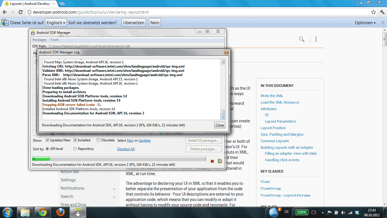Expand the Notifications sidebar section
The width and height of the screenshot is (387, 218).
click(x=114, y=189)
